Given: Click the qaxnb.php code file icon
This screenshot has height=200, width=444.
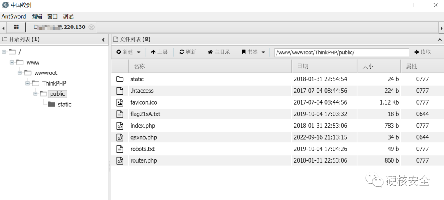Looking at the screenshot, I should (x=120, y=137).
